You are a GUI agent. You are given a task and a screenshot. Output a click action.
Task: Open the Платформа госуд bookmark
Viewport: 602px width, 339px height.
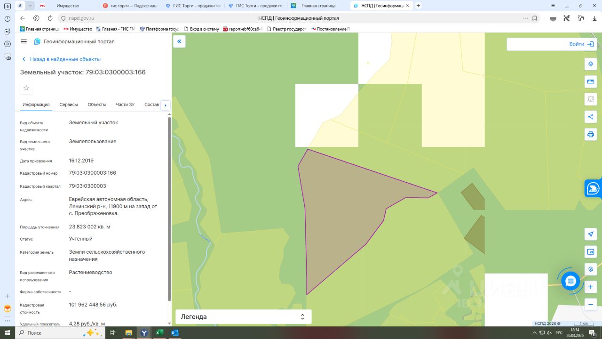click(x=159, y=29)
